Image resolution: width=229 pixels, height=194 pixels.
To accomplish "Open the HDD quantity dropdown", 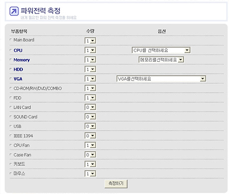I will pos(90,69).
